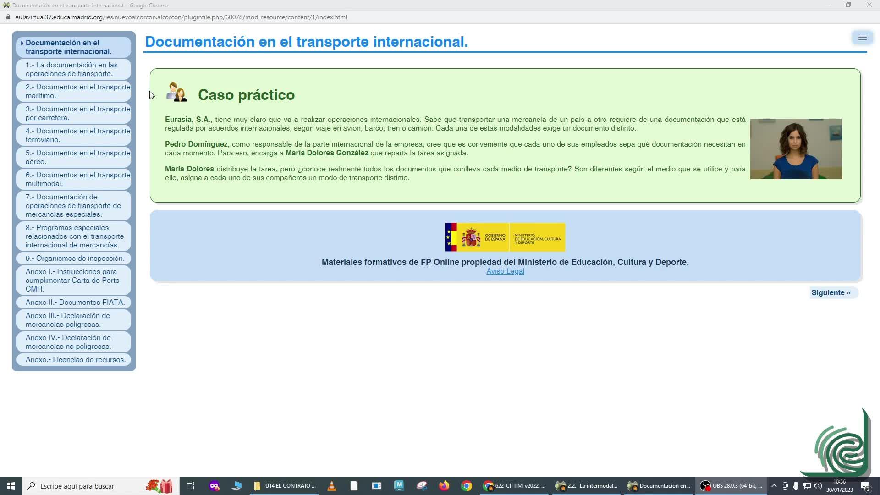Click the Caso práctico people icon
The width and height of the screenshot is (880, 495).
tap(176, 93)
